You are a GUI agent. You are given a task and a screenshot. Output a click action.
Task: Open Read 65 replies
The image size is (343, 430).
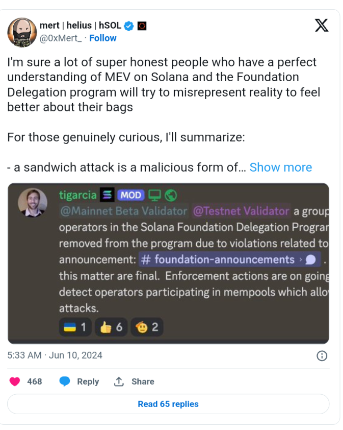(x=168, y=404)
